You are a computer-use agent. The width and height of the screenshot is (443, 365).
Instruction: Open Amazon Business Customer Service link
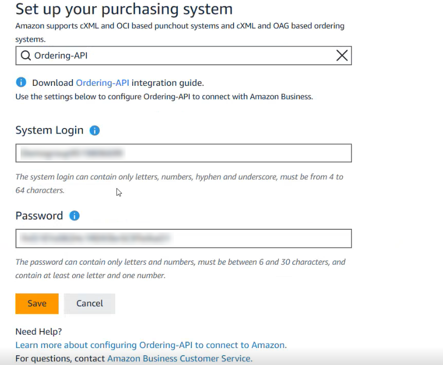tap(180, 358)
